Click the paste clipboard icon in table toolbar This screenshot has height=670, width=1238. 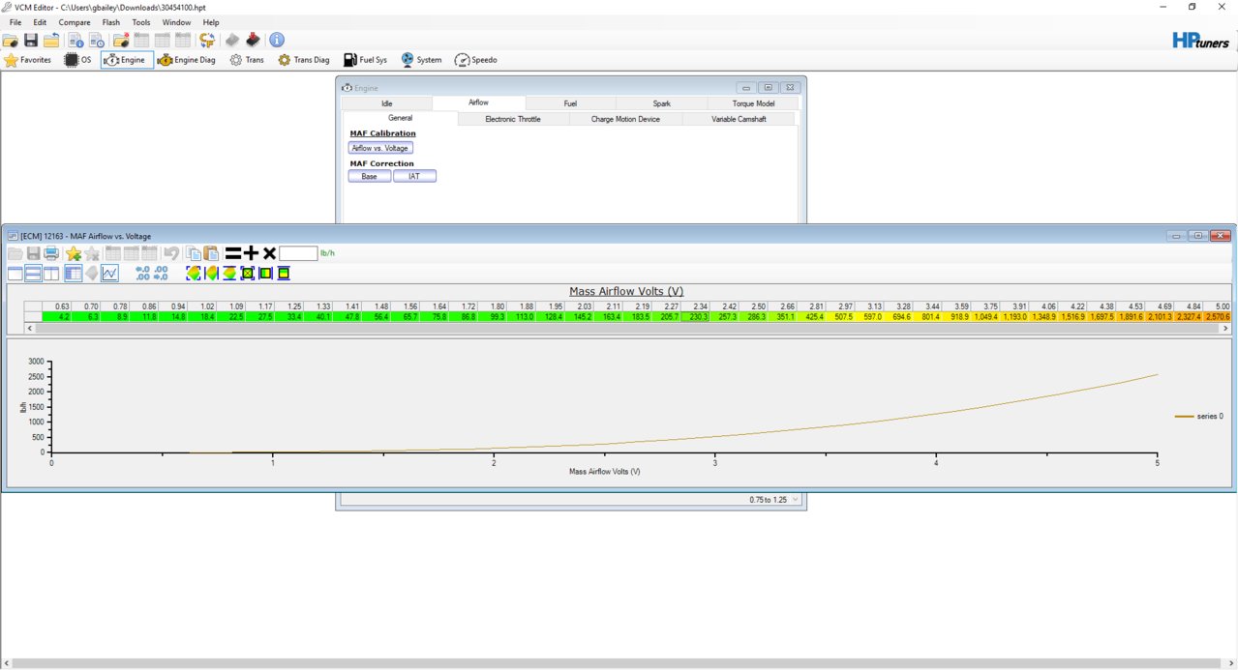tap(210, 253)
